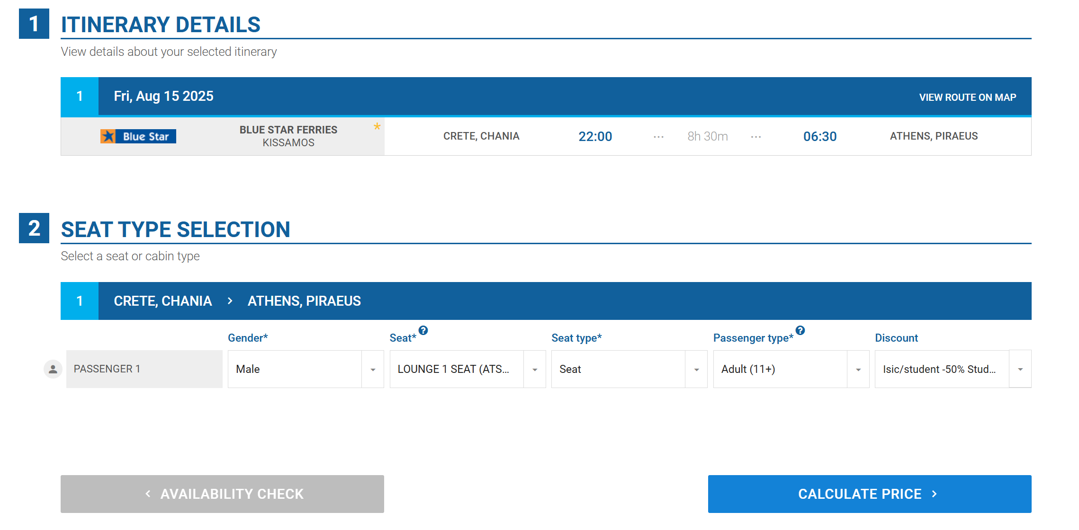Screen dimensions: 1079x530
Task: Click the orange asterisk next to Blue Star Ferries
Action: pos(377,126)
